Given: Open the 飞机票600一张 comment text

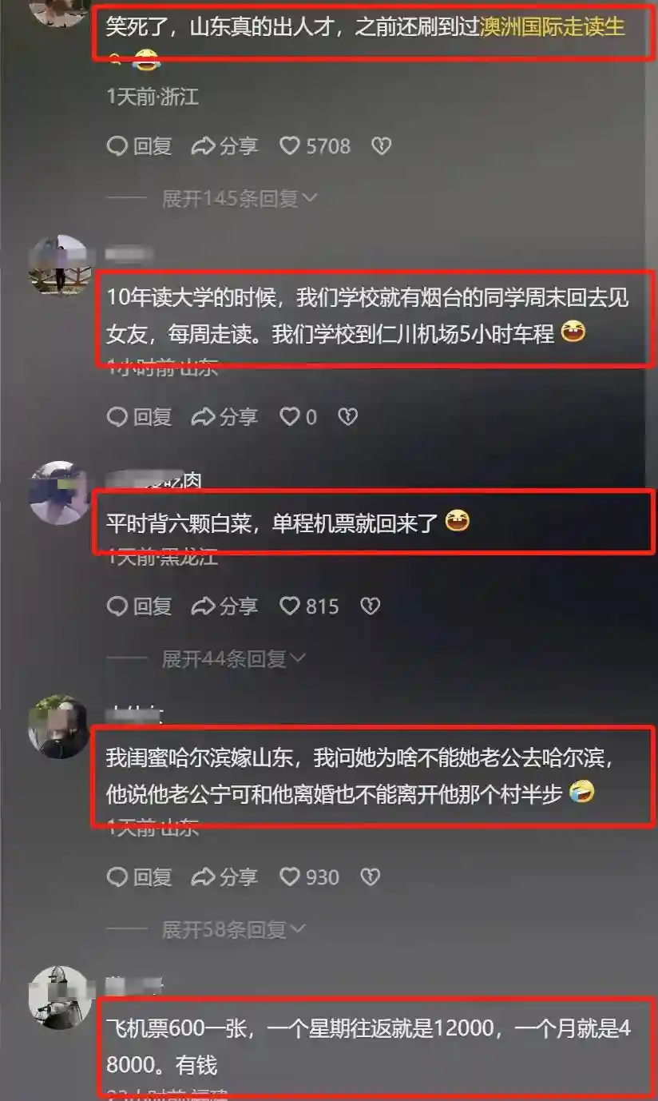Looking at the screenshot, I should (x=369, y=1046).
